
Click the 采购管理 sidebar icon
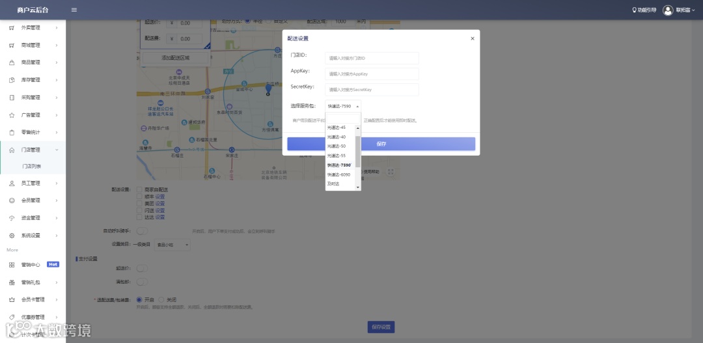pos(12,97)
